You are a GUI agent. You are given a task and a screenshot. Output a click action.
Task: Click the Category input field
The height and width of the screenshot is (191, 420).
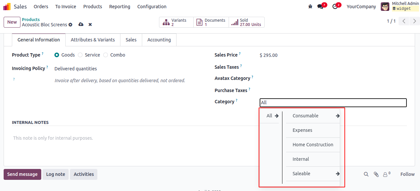click(333, 103)
